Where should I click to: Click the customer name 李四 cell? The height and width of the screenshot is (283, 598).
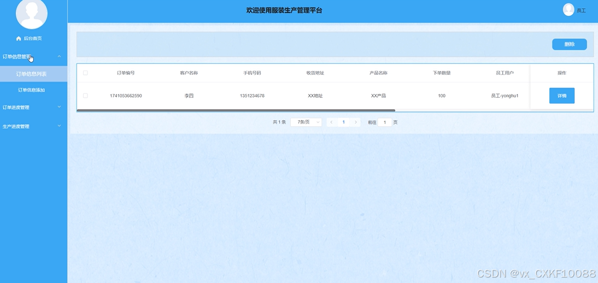(x=189, y=96)
